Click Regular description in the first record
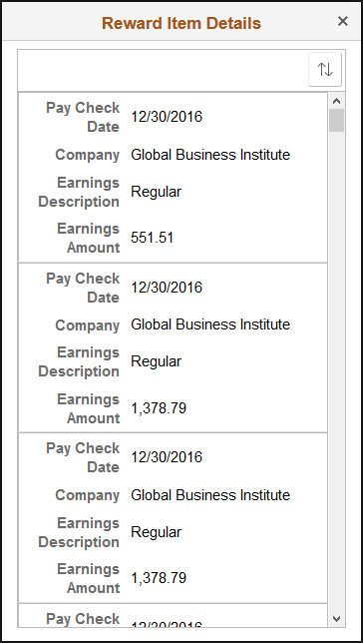Screen dimensions: 363x643 156,192
